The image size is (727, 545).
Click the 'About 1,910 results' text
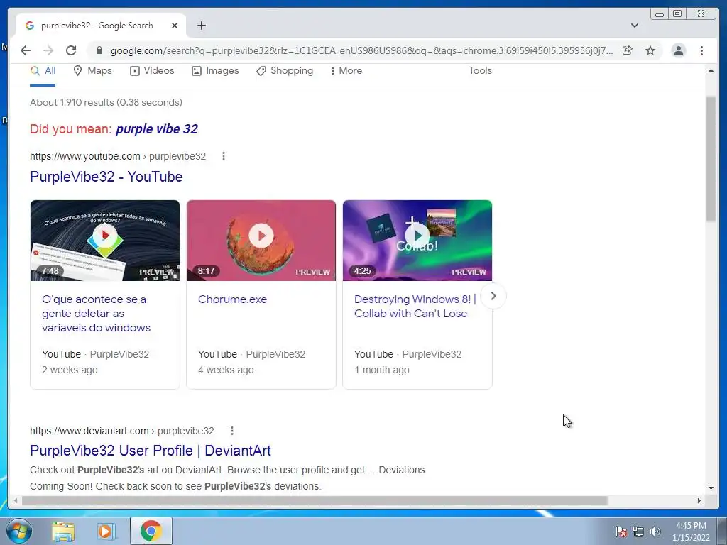(106, 102)
